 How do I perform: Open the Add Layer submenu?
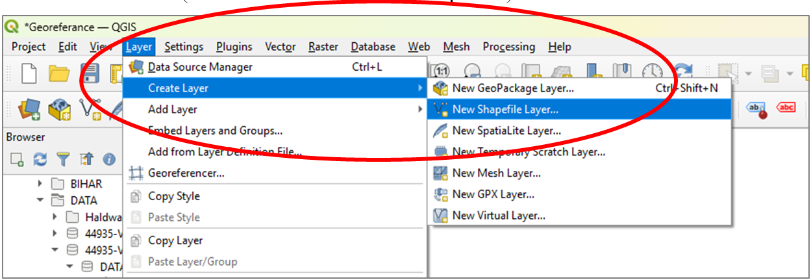click(x=275, y=109)
